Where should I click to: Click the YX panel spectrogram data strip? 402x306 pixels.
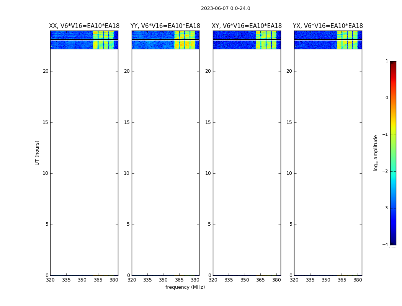point(328,40)
